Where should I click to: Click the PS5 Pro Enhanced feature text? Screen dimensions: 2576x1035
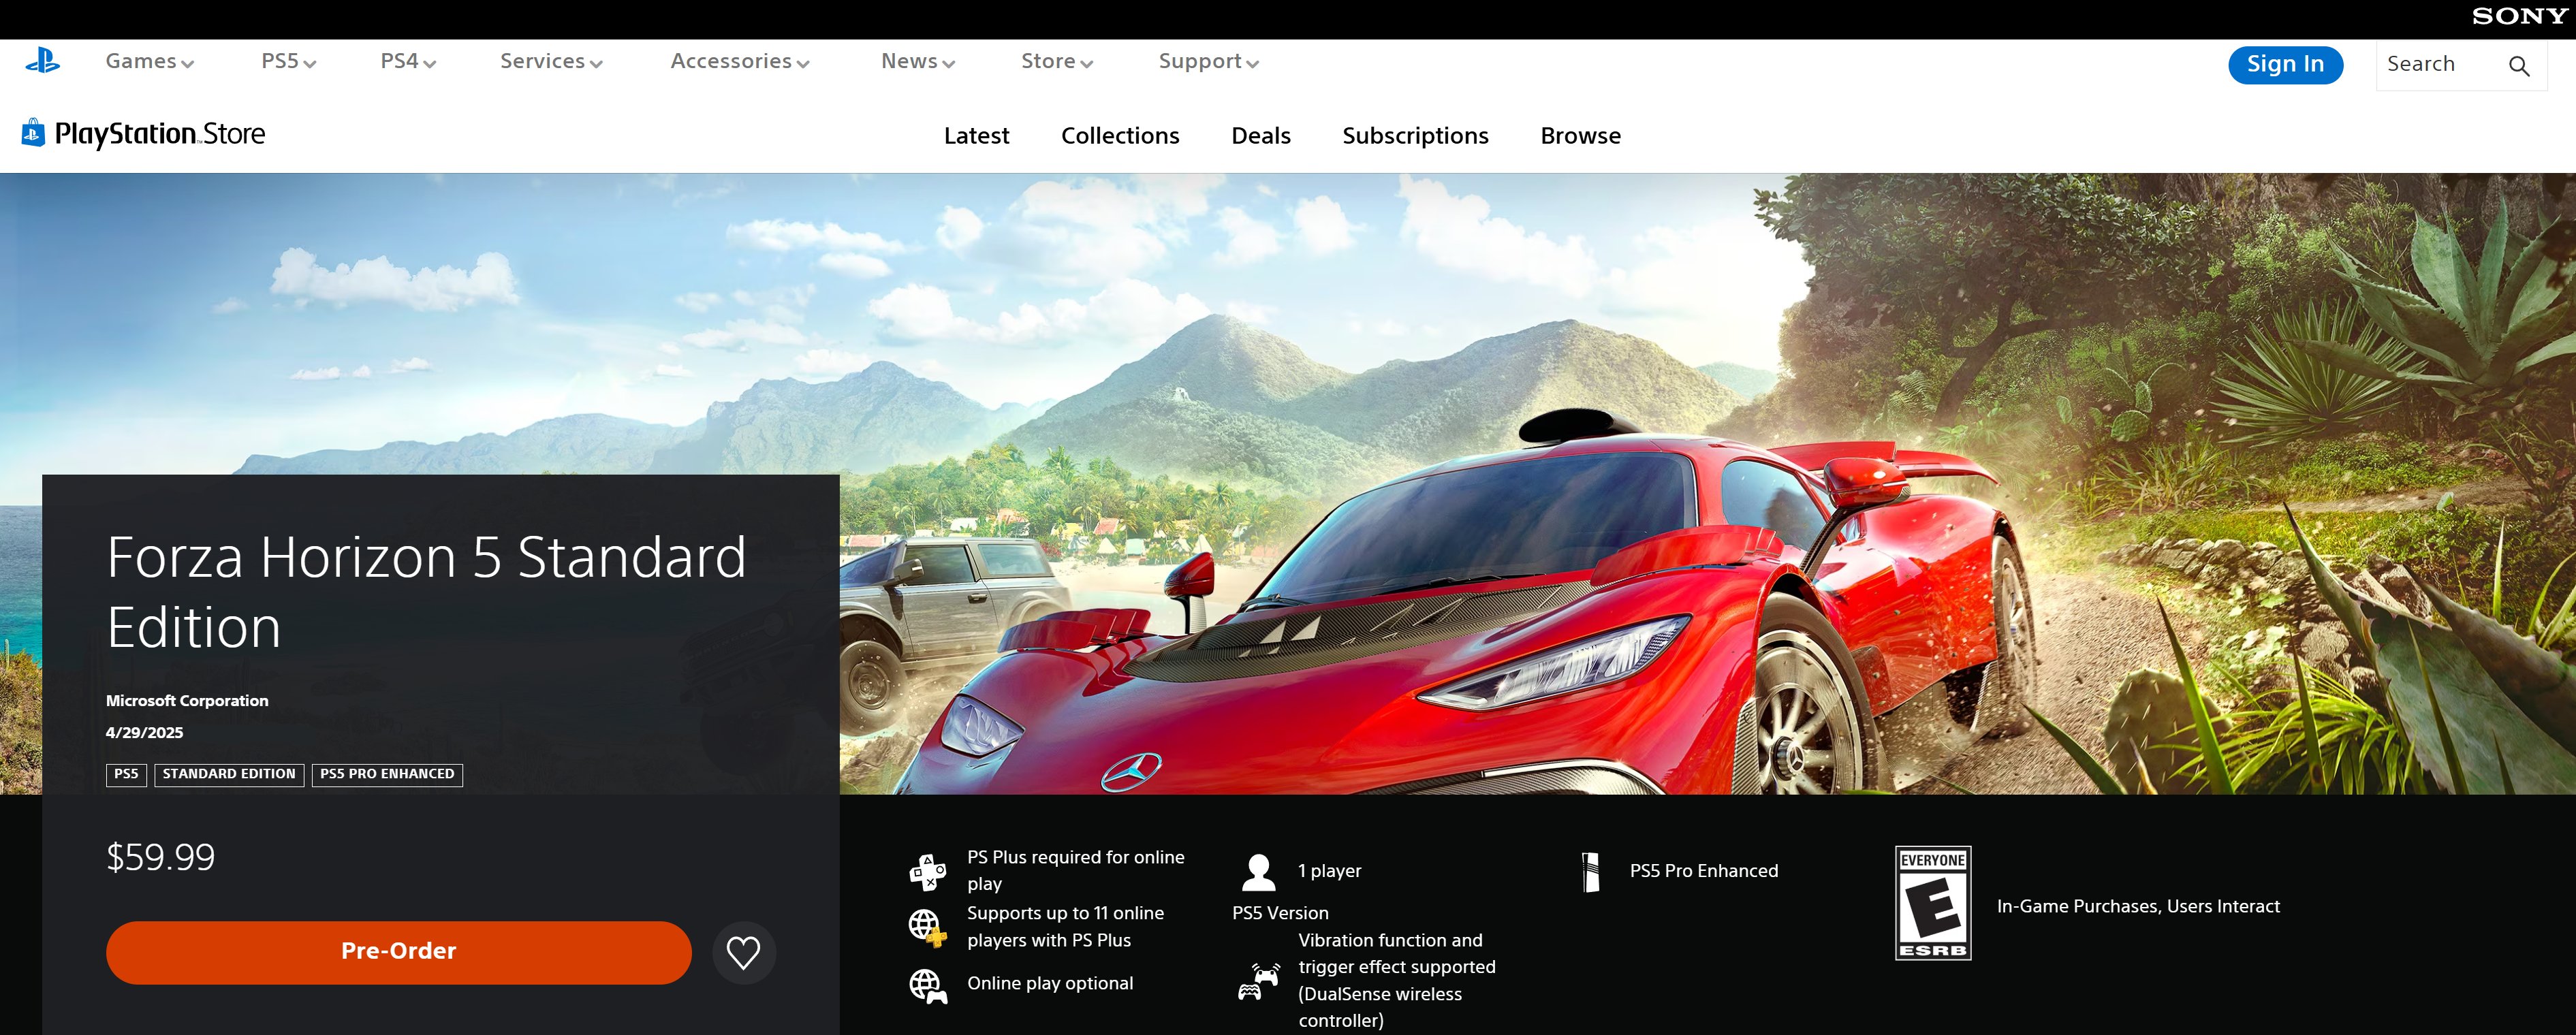[x=1704, y=871]
